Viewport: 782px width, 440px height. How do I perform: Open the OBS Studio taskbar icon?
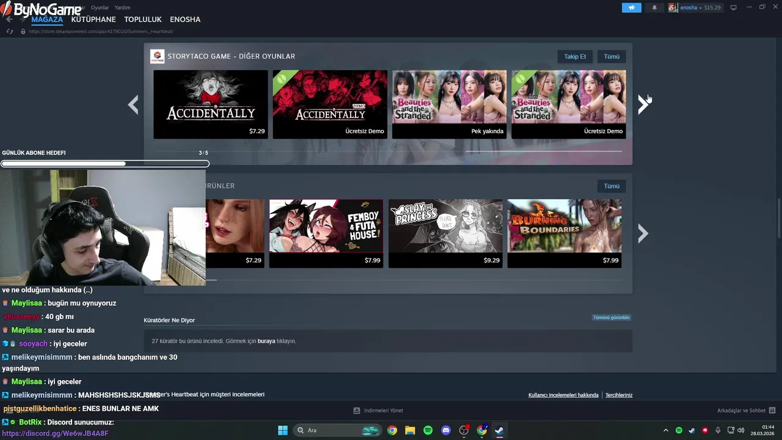464,430
